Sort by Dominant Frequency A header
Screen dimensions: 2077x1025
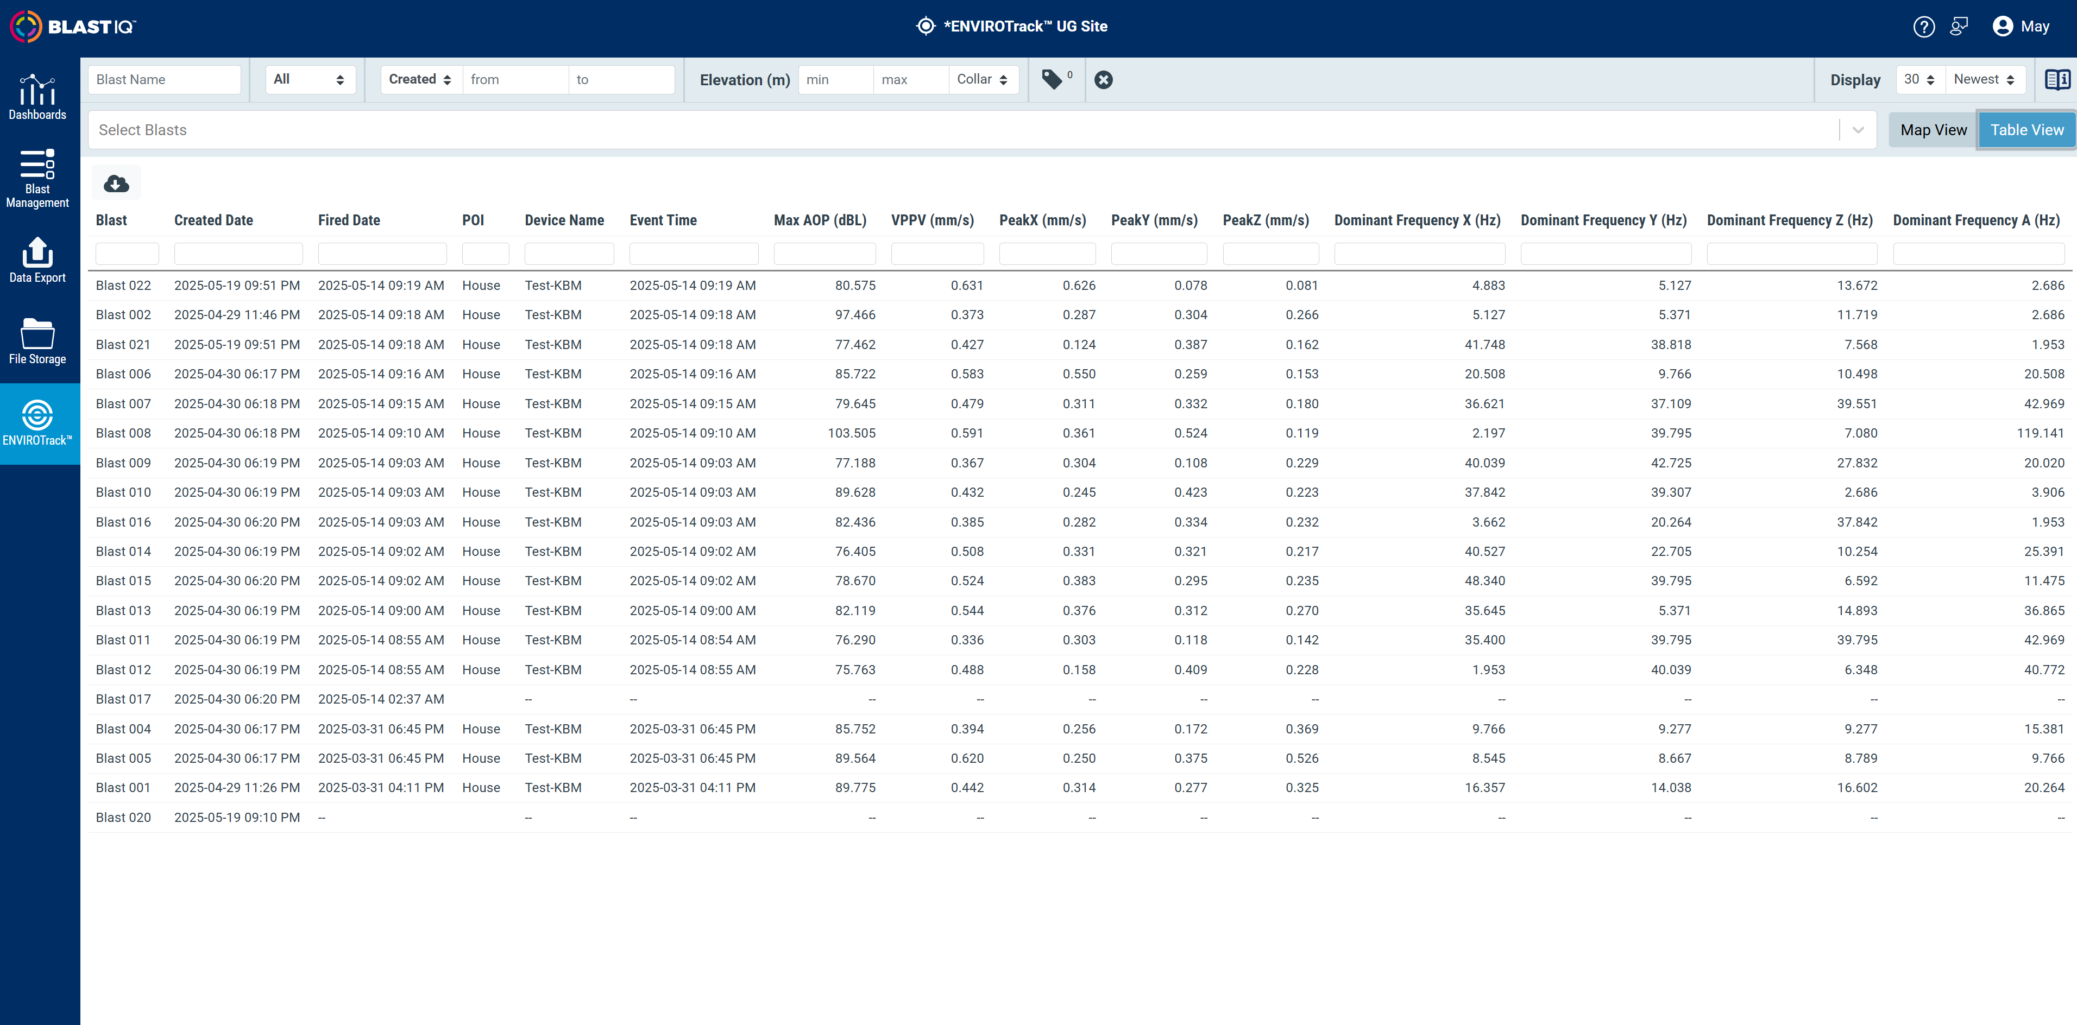click(1976, 220)
